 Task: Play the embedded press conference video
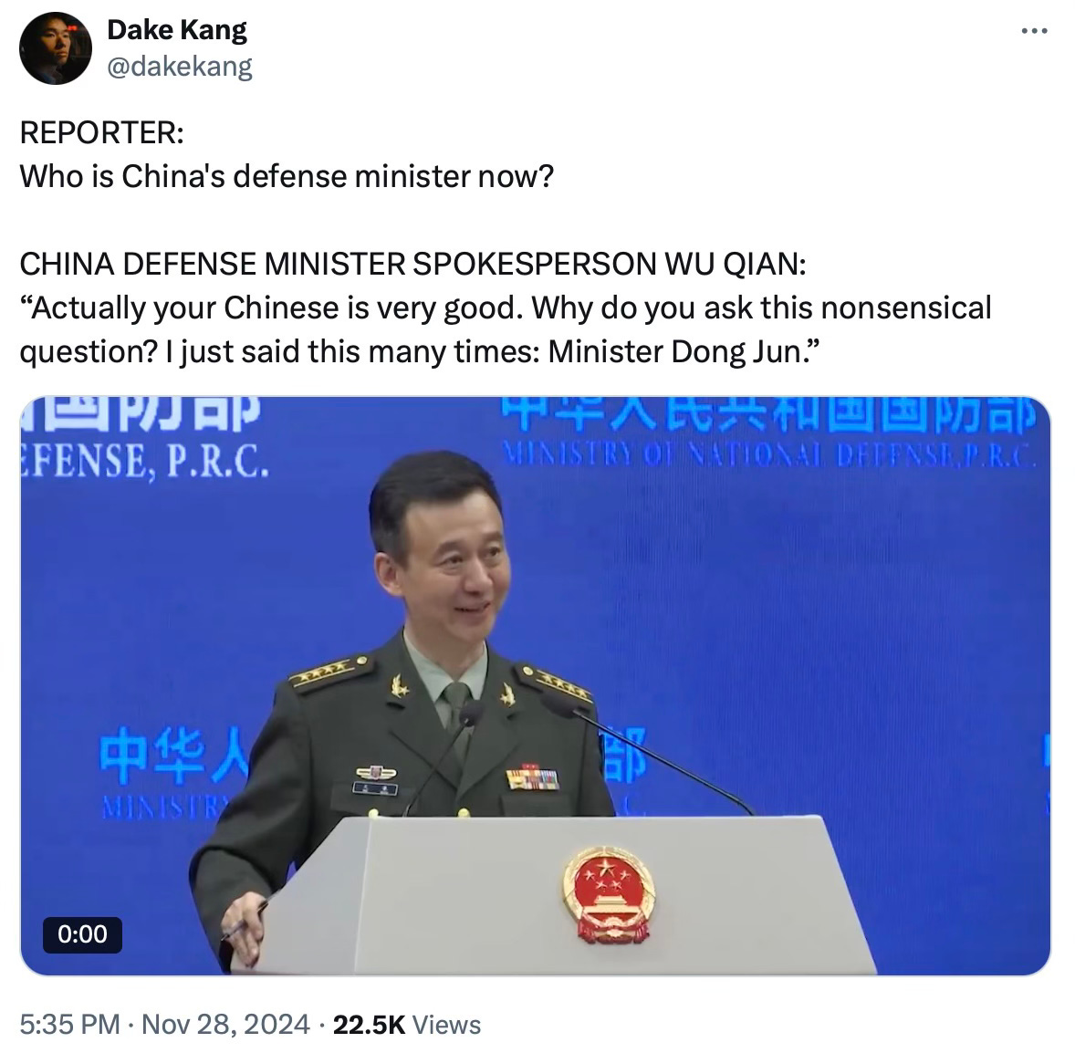[x=536, y=685]
